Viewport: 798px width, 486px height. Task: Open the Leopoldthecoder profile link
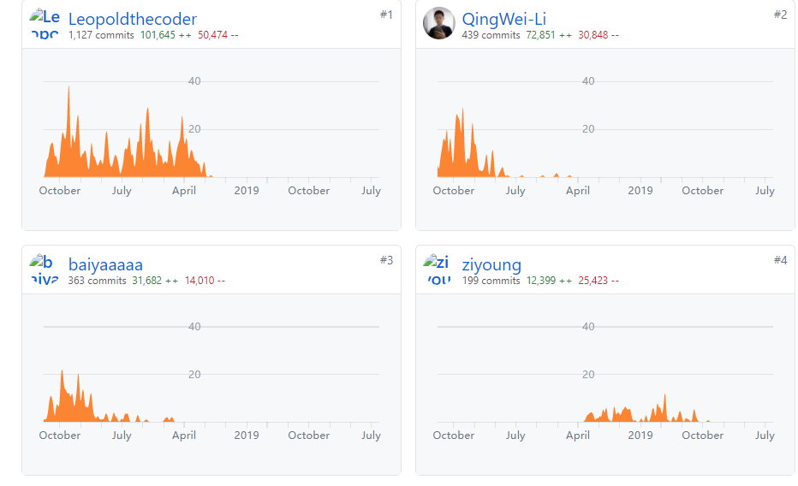(132, 19)
